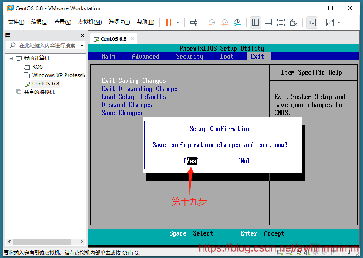
Task: Click the library search input field
Action: [47, 46]
